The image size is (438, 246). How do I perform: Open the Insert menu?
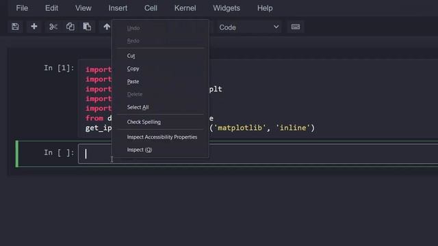[118, 8]
